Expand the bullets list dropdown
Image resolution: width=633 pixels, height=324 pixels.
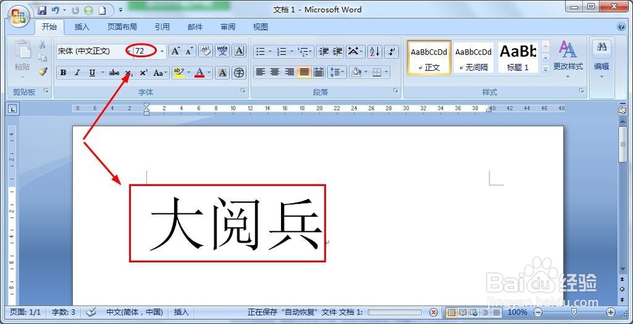270,51
